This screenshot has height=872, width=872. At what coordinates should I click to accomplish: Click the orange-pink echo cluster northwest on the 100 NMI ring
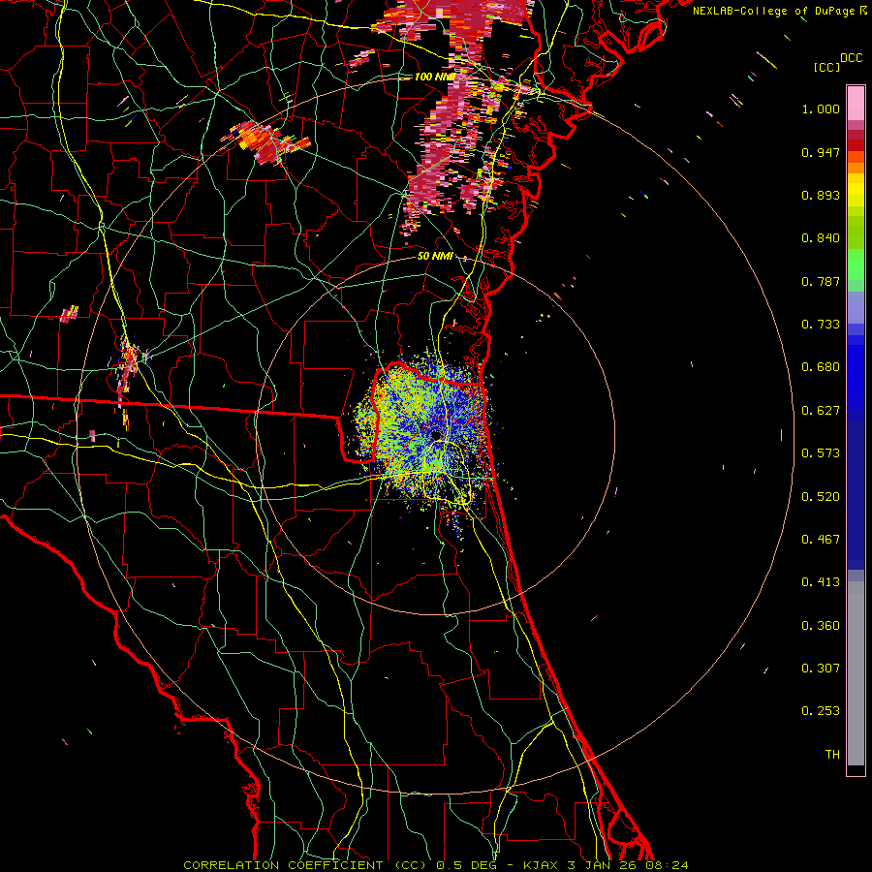point(267,142)
